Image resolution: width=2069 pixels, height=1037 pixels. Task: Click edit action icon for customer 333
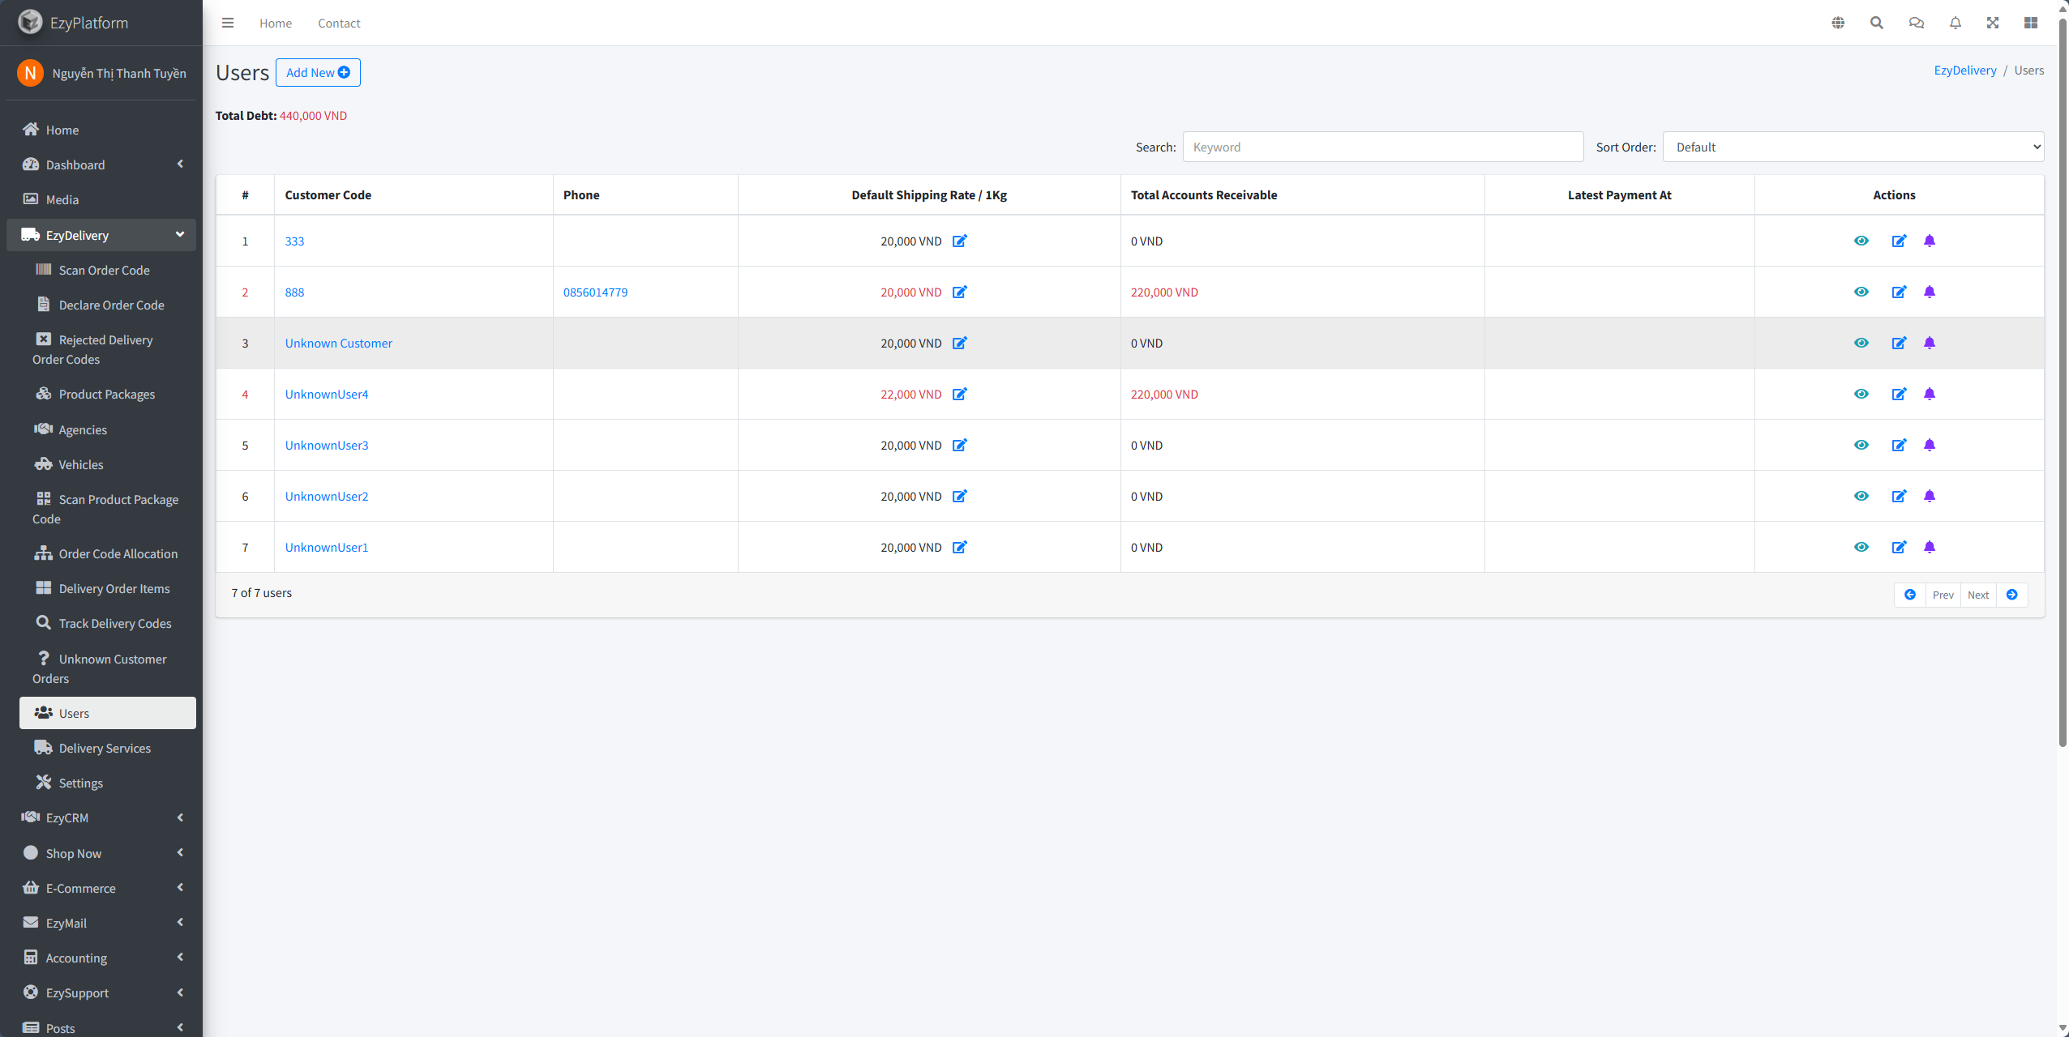coord(1899,241)
